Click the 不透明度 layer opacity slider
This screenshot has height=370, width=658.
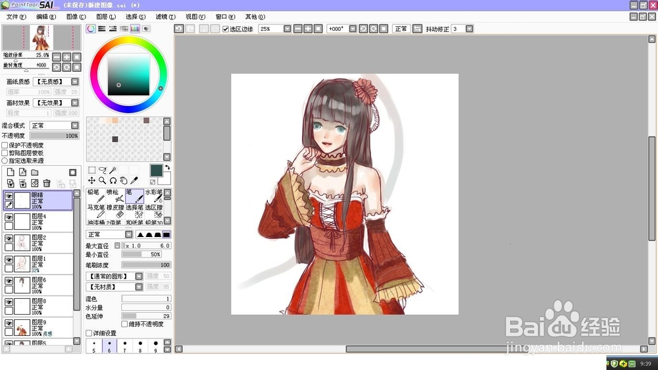54,136
